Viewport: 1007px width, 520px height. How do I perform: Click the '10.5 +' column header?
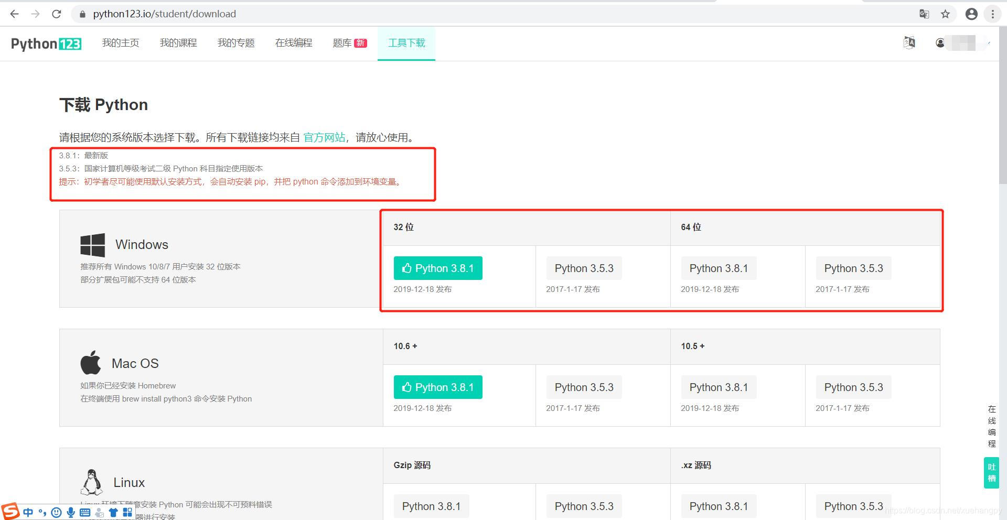click(x=692, y=346)
